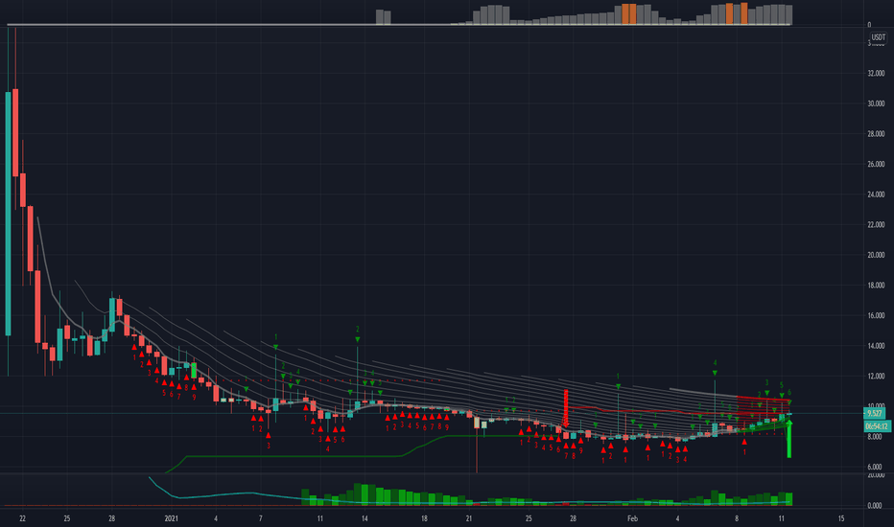Open the USDT currency selector

click(x=878, y=37)
